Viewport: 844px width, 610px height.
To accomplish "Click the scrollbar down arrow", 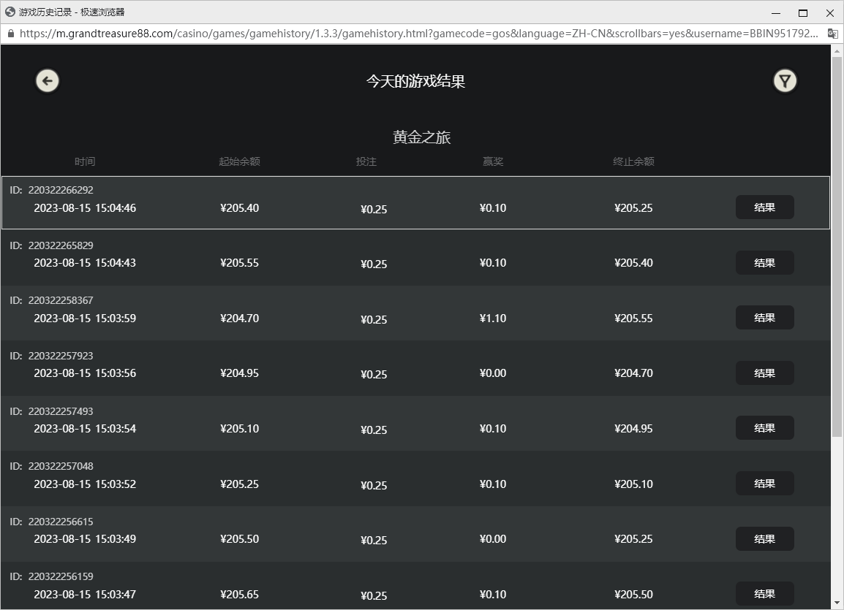I will click(x=837, y=603).
